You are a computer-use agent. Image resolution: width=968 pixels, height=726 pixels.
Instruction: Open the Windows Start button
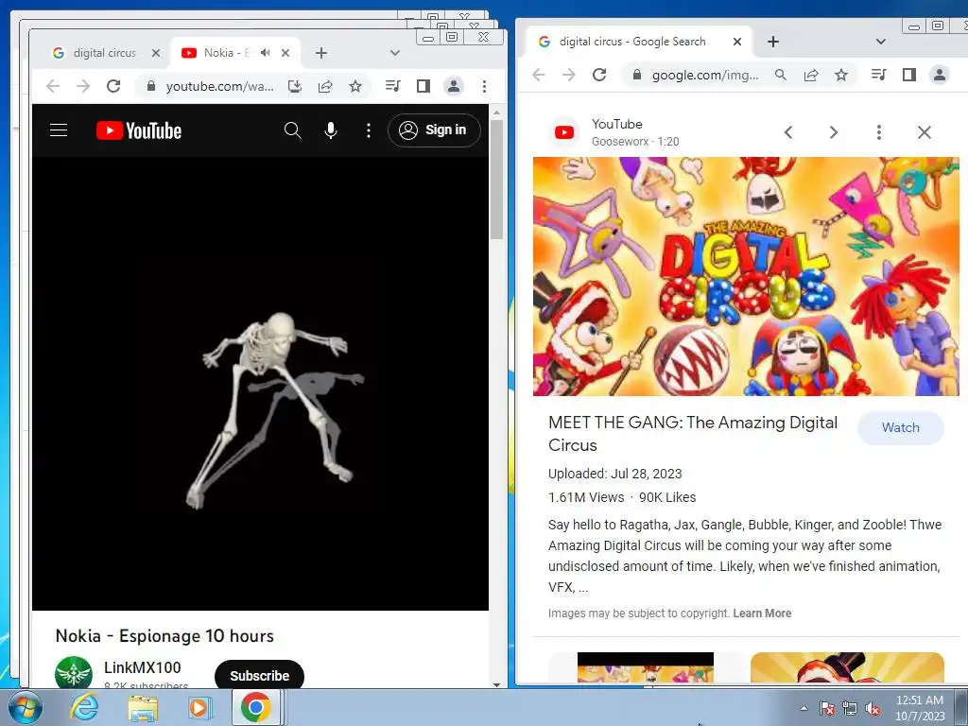(x=26, y=707)
